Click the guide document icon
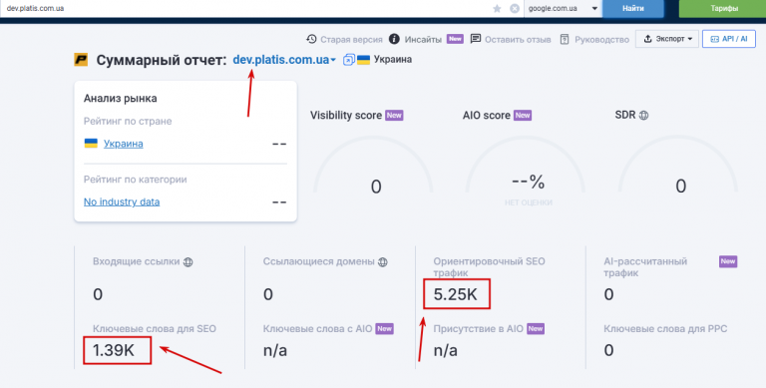766x388 pixels. (565, 40)
